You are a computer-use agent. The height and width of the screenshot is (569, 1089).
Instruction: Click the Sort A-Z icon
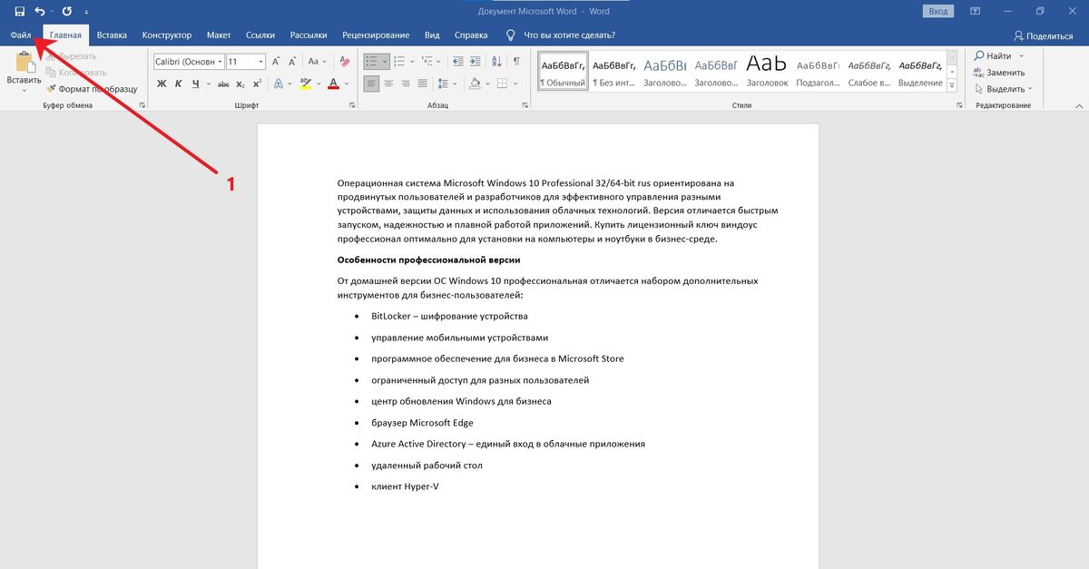496,62
